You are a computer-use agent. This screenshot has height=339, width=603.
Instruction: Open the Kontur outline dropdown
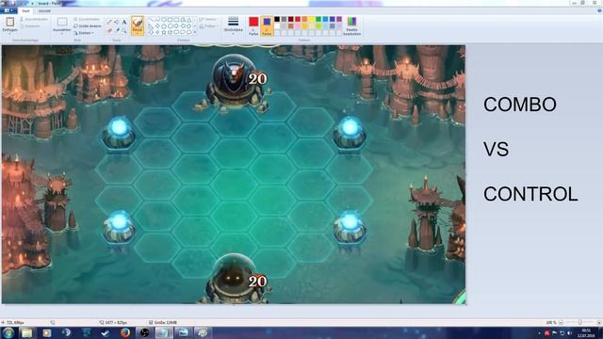coord(209,19)
